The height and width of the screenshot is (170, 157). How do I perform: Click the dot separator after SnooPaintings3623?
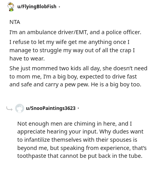tap(78, 108)
